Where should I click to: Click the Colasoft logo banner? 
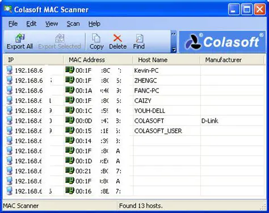point(222,42)
